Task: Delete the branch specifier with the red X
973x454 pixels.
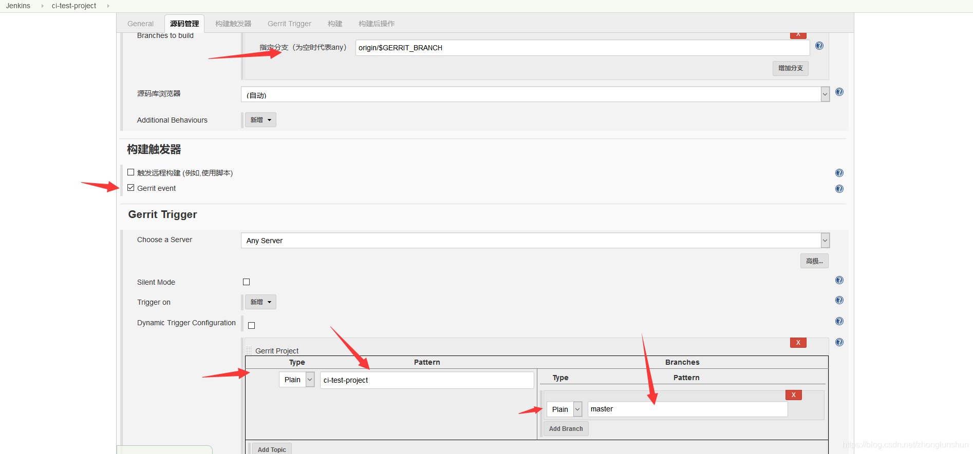Action: pos(798,35)
